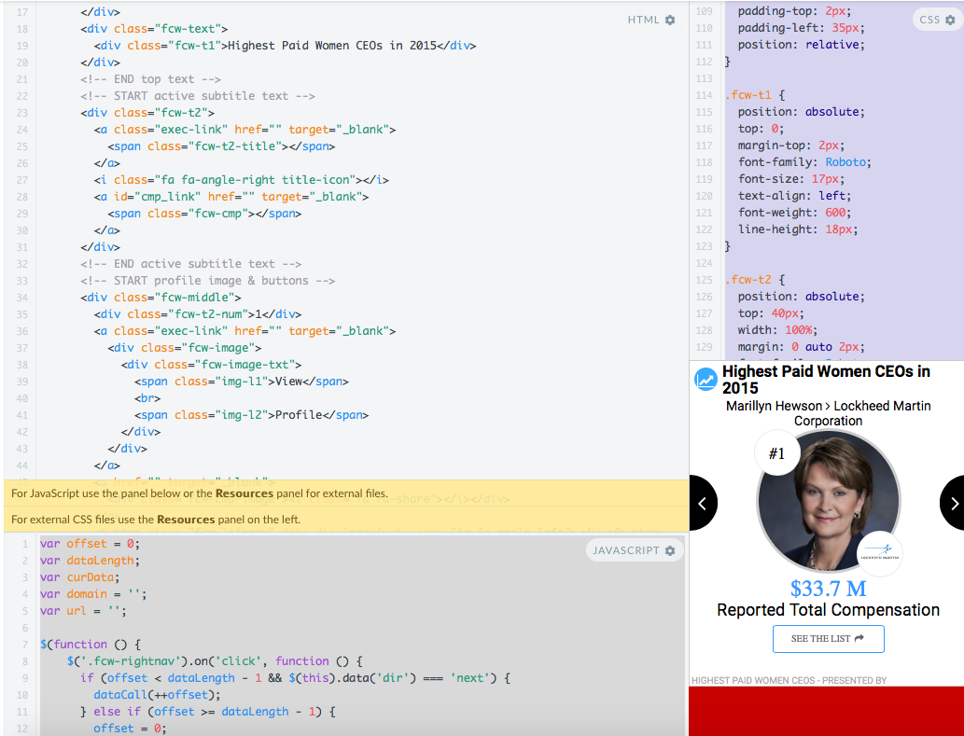Click 'END top text' HTML comment
The image size is (964, 736).
point(150,79)
